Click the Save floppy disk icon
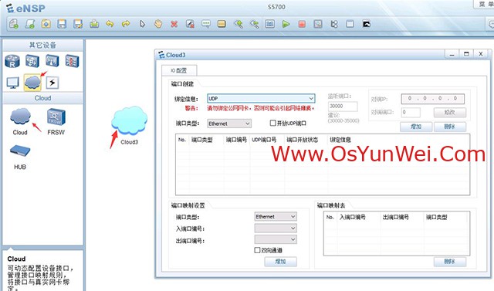 [x=62, y=24]
